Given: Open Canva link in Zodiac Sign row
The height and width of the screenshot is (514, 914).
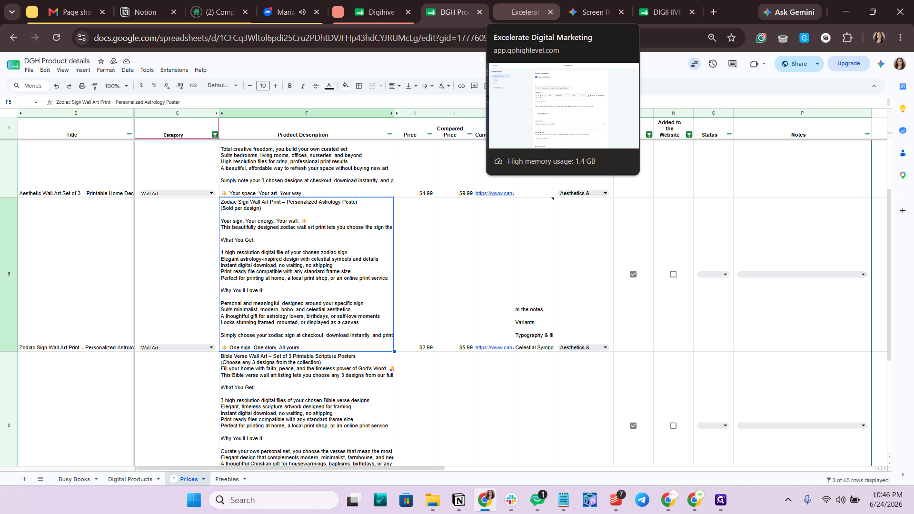Looking at the screenshot, I should (x=494, y=347).
